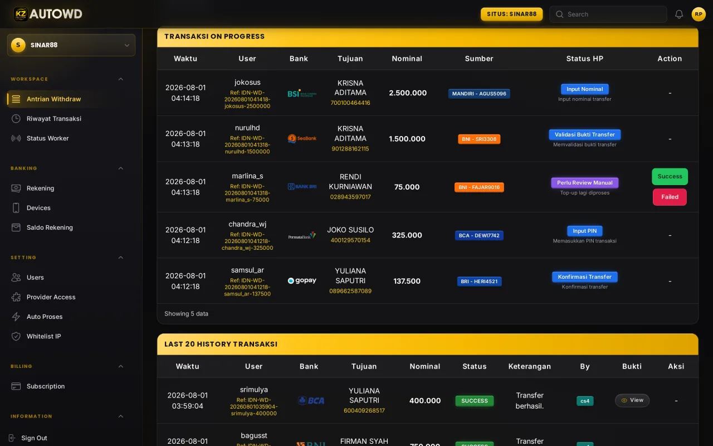Click the Konfirmasi Transfer status badge

pyautogui.click(x=585, y=277)
